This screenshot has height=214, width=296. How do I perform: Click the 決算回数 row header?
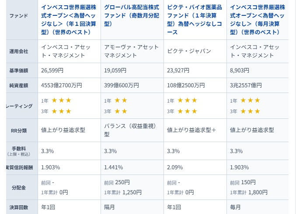coord(19,207)
